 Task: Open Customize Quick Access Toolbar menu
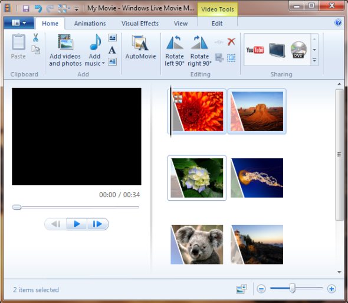[x=77, y=9]
